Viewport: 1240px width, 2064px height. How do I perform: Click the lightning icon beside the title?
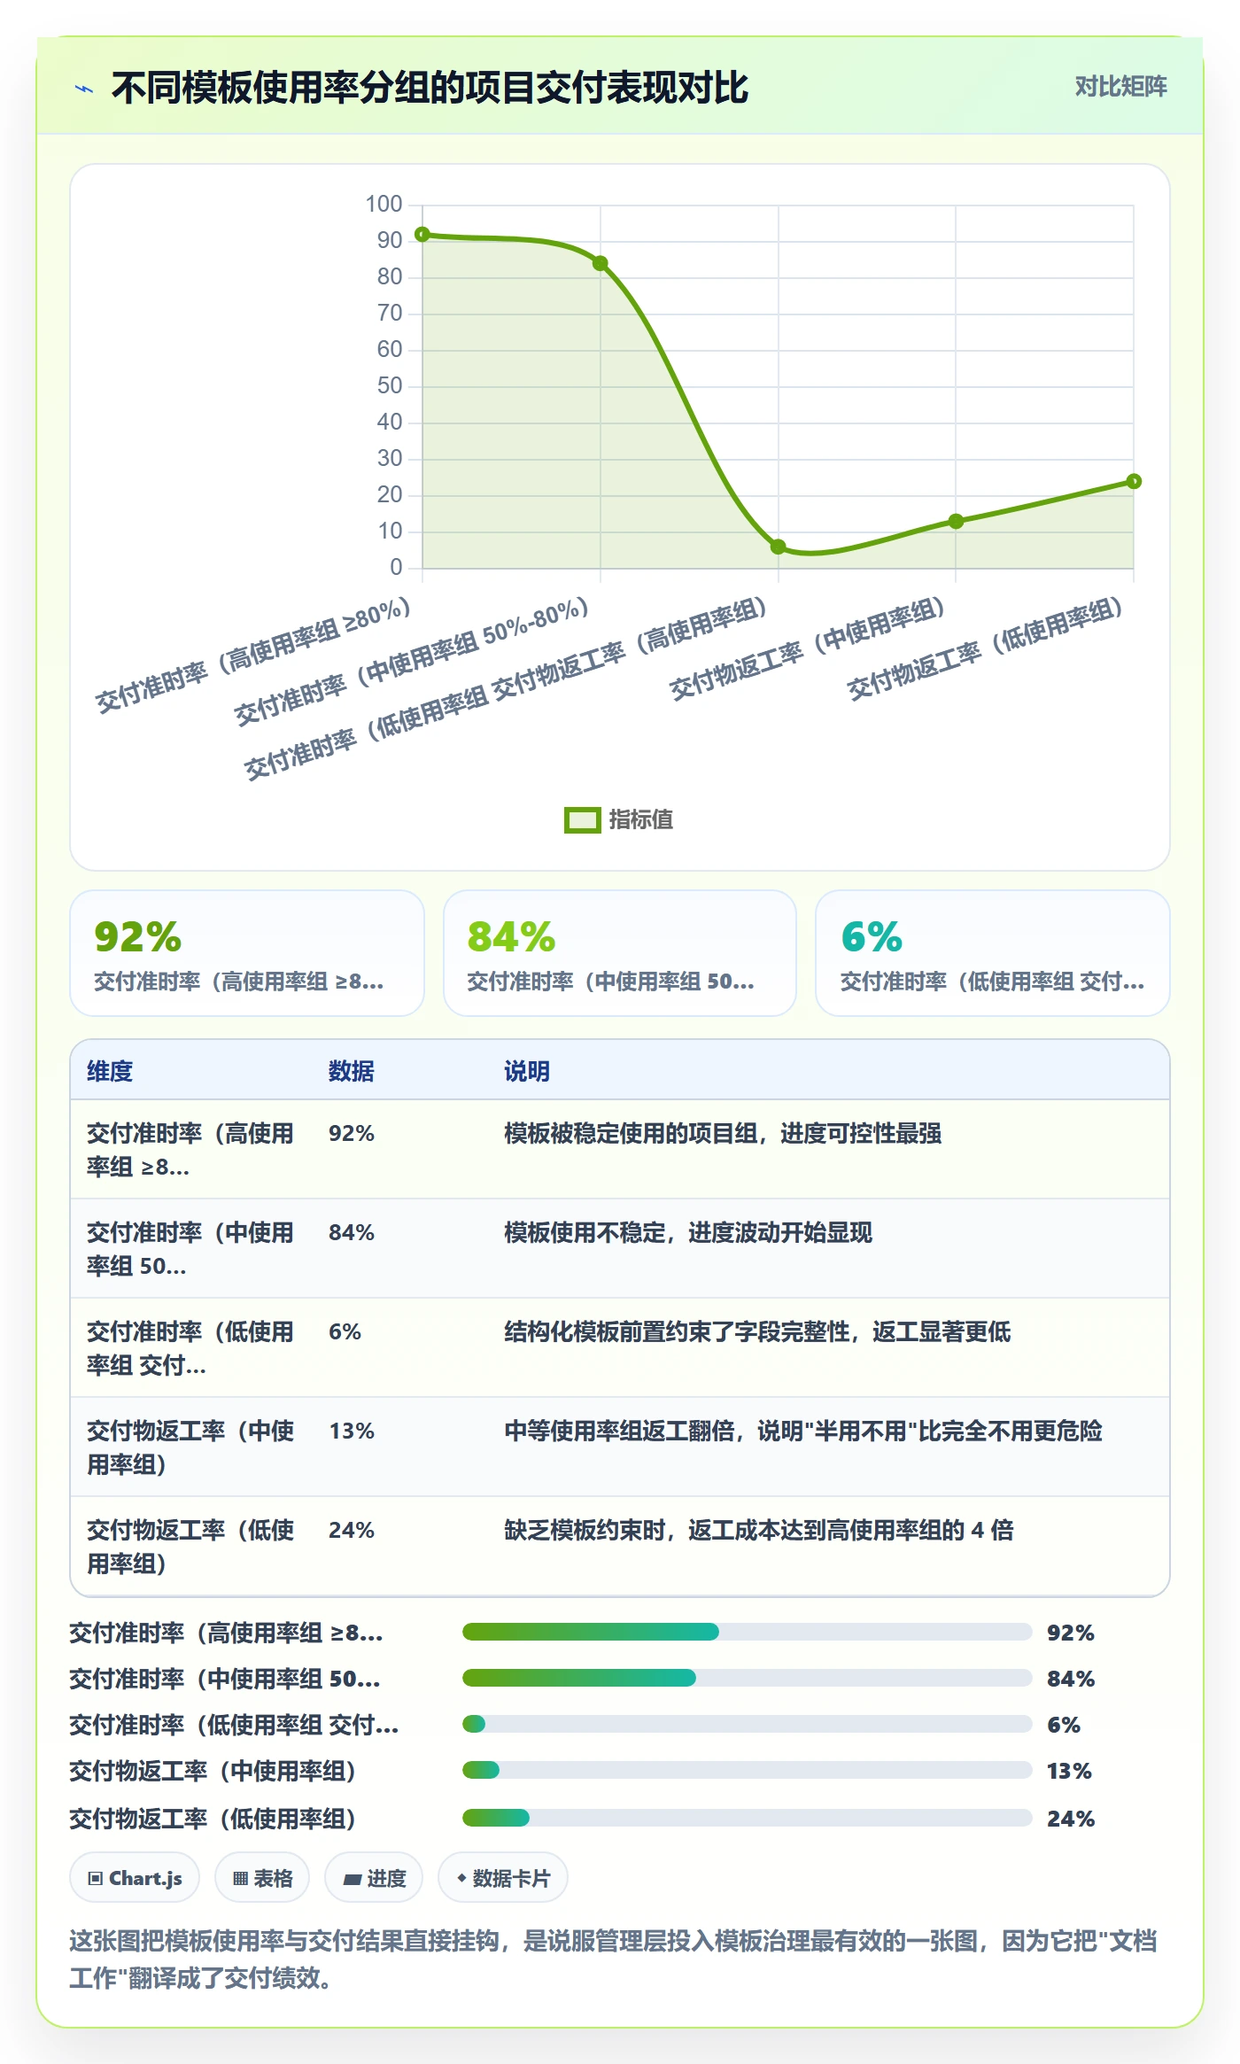[x=84, y=89]
